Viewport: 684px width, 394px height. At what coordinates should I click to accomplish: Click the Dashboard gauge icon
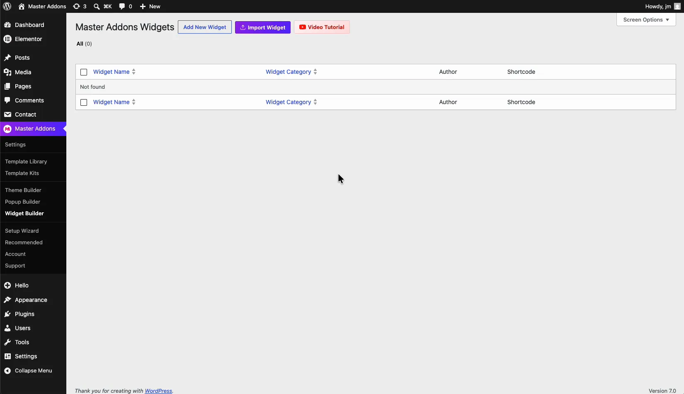click(x=7, y=25)
